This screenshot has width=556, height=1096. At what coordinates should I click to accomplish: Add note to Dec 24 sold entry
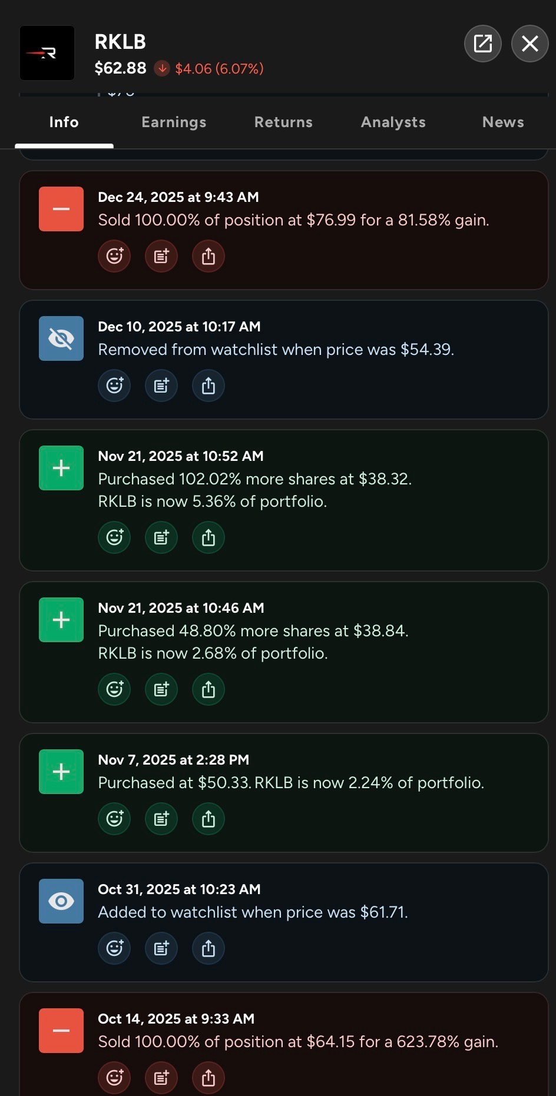[161, 256]
